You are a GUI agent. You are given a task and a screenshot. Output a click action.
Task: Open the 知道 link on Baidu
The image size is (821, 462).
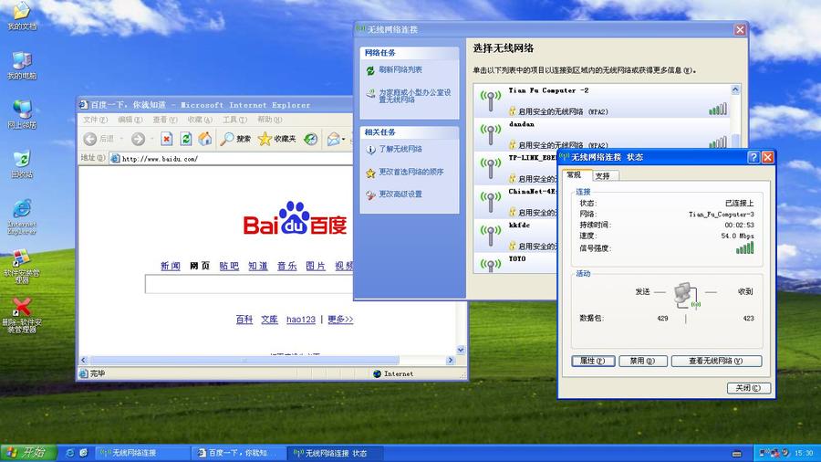(x=257, y=266)
